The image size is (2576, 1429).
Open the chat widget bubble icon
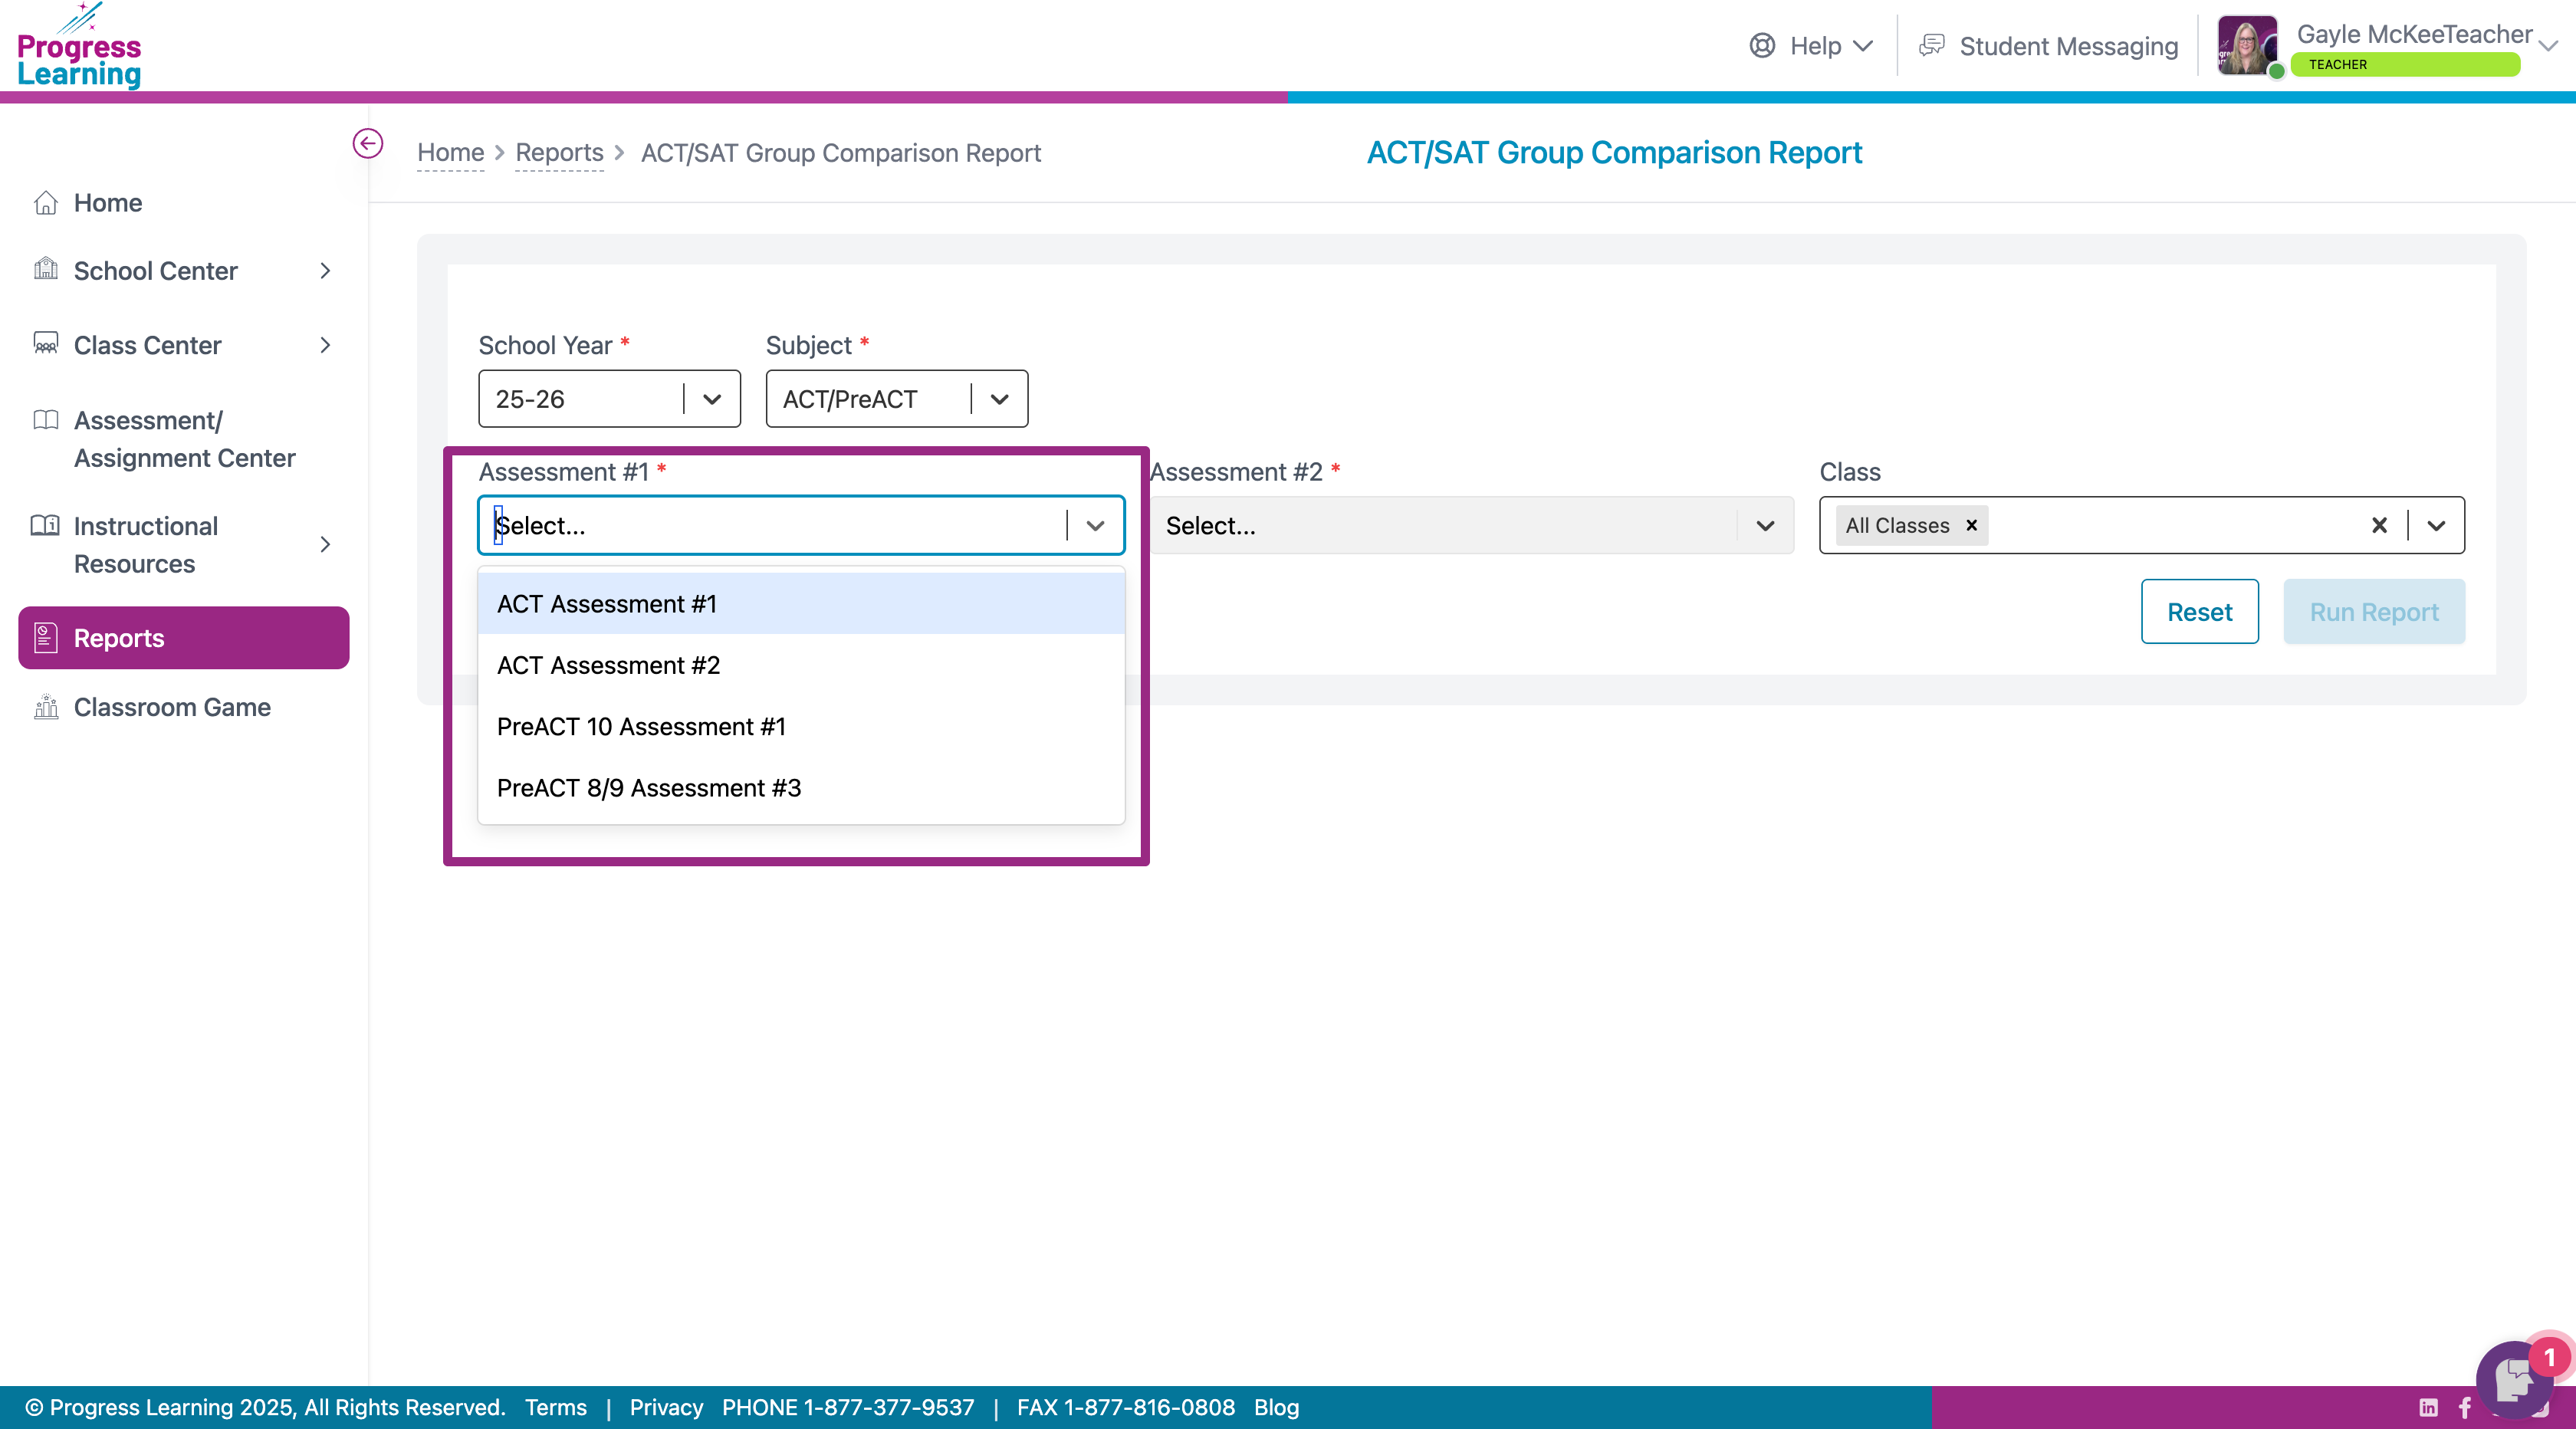click(2513, 1379)
